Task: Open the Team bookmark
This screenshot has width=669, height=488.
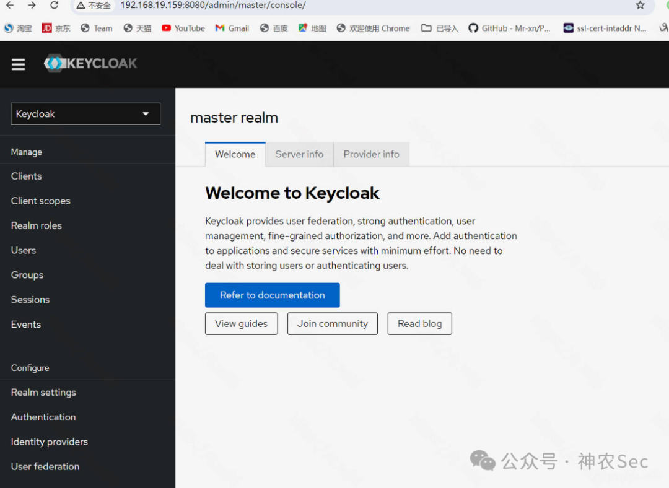Action: coord(97,28)
